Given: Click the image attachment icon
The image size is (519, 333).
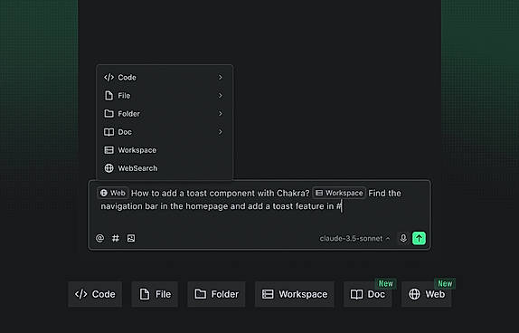Looking at the screenshot, I should [131, 238].
